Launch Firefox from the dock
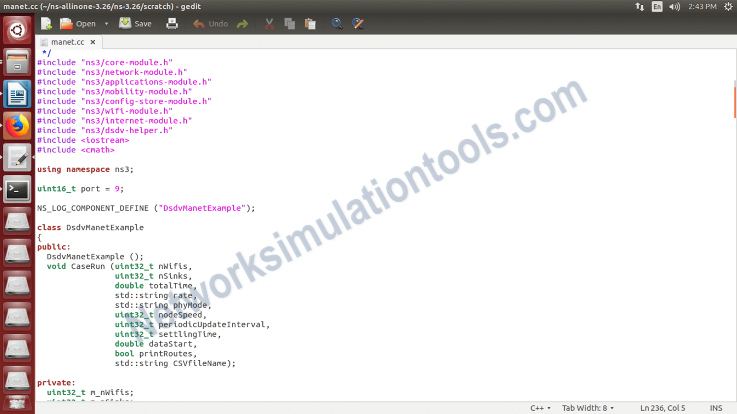The height and width of the screenshot is (414, 737). tap(17, 125)
